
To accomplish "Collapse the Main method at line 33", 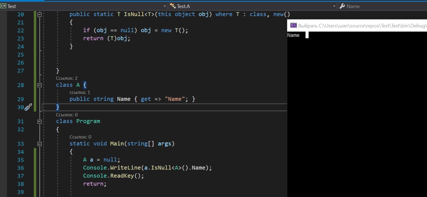I will pyautogui.click(x=39, y=144).
